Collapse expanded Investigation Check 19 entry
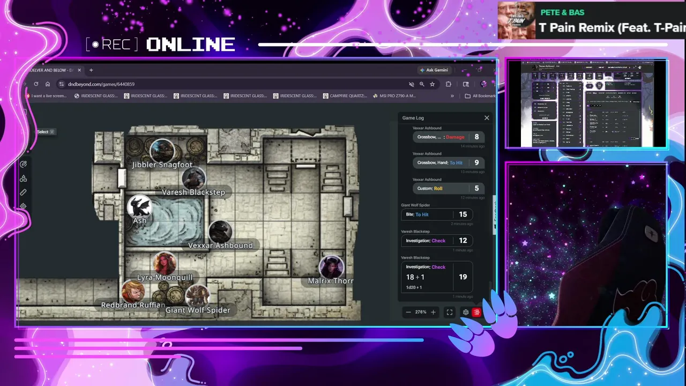The image size is (686, 386). [437, 277]
